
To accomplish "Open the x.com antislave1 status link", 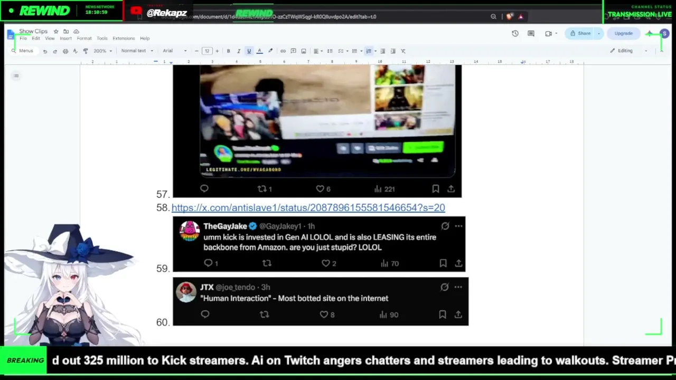I will pyautogui.click(x=308, y=207).
